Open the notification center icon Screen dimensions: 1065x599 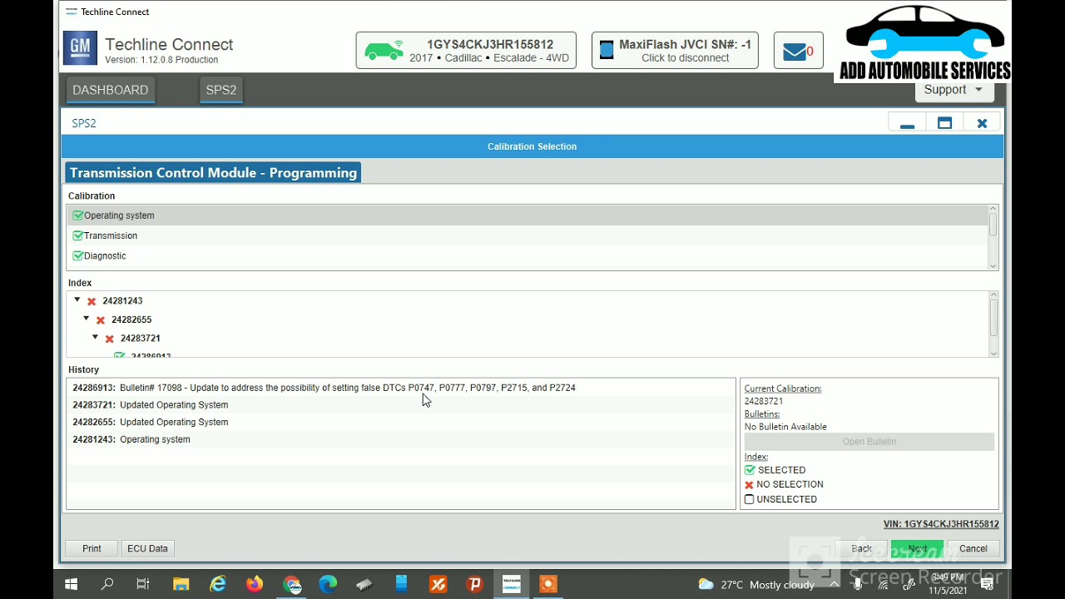point(986,584)
